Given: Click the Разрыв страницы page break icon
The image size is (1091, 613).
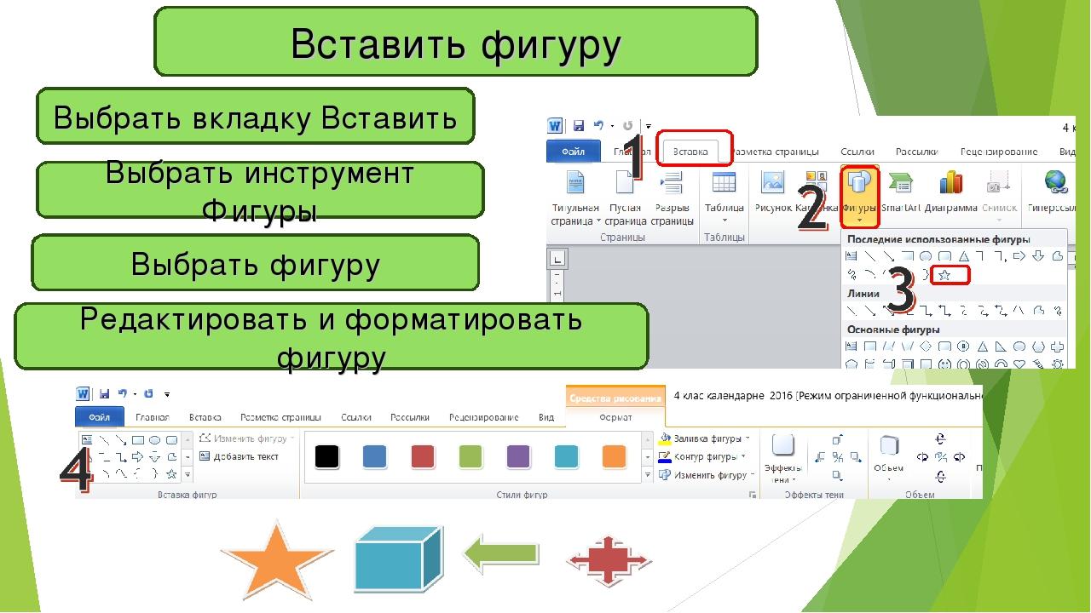Looking at the screenshot, I should [672, 181].
